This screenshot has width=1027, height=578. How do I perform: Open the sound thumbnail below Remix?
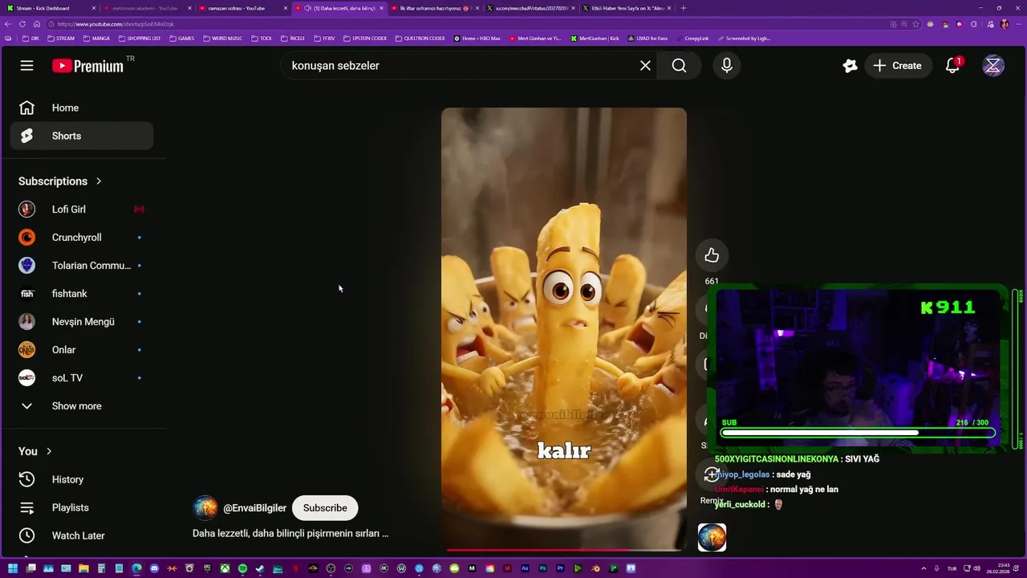(712, 537)
